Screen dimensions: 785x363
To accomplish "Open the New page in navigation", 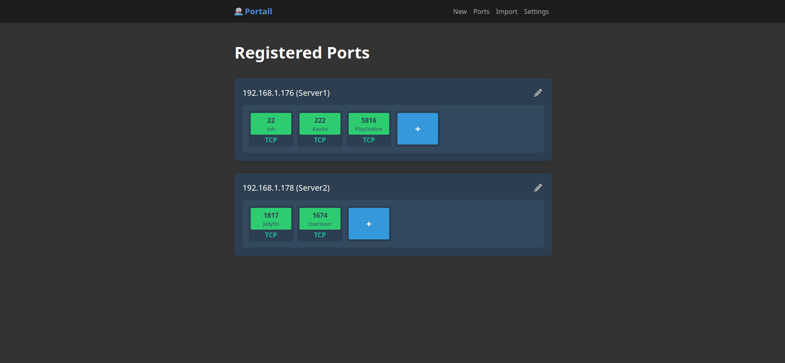I will [460, 11].
